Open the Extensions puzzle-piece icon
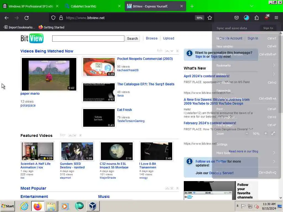Image resolution: width=283 pixels, height=212 pixels. coord(256,18)
